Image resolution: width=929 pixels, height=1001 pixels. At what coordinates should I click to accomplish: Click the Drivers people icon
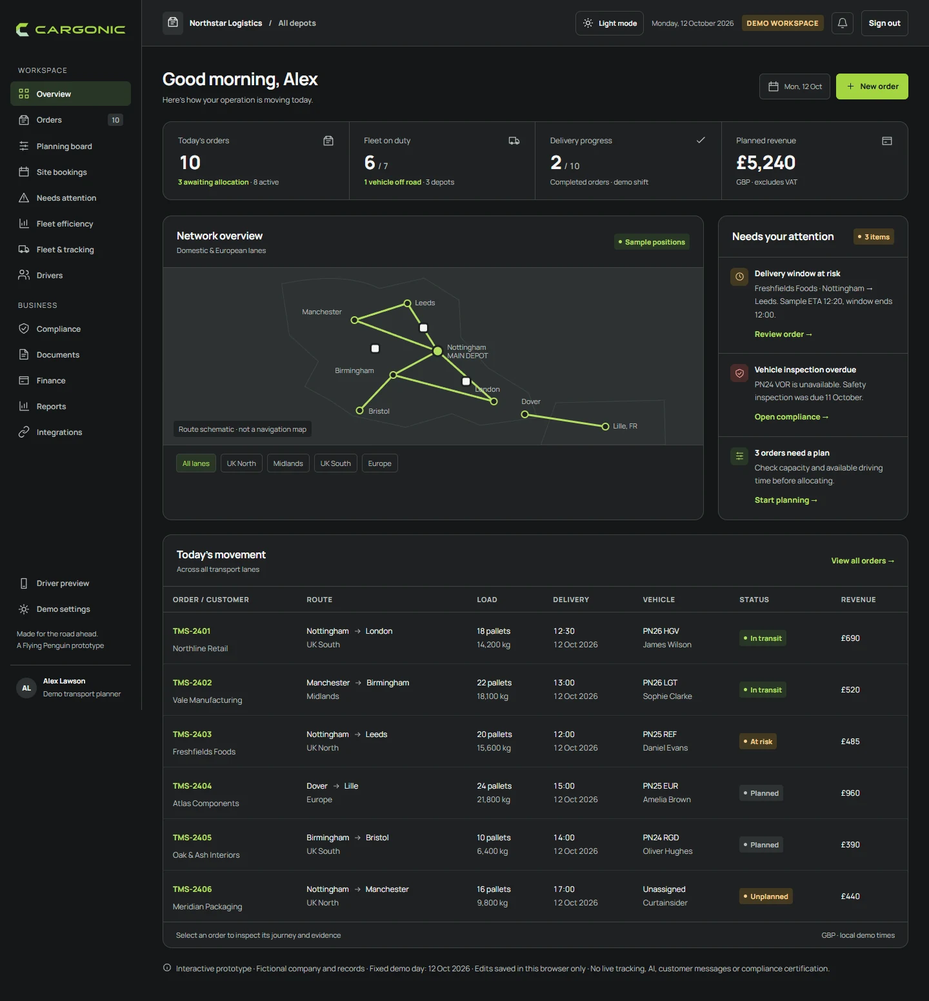click(24, 275)
